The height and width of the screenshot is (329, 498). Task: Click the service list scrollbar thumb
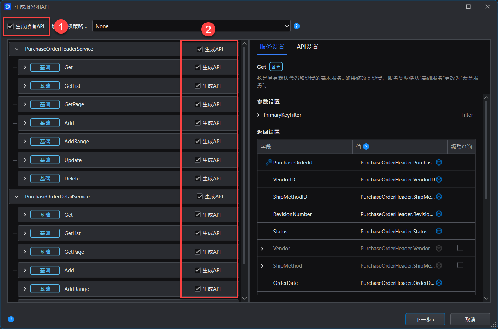[x=244, y=155]
